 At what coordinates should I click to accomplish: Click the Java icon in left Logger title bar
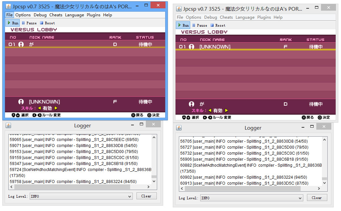tap(8, 125)
